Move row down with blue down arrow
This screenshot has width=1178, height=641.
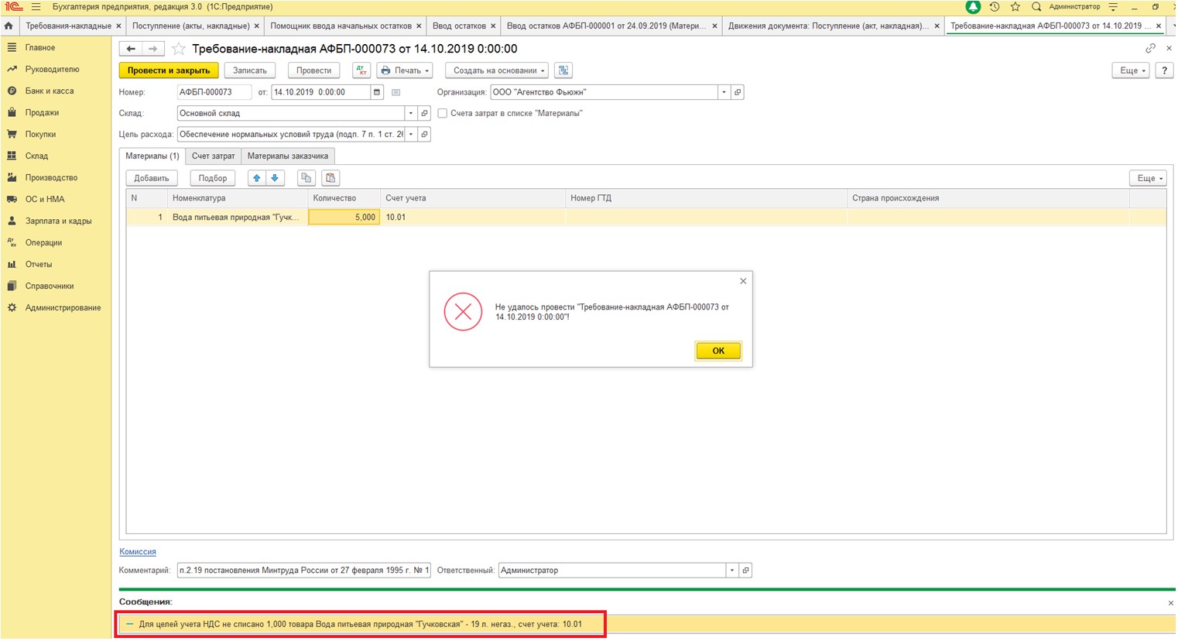[275, 178]
